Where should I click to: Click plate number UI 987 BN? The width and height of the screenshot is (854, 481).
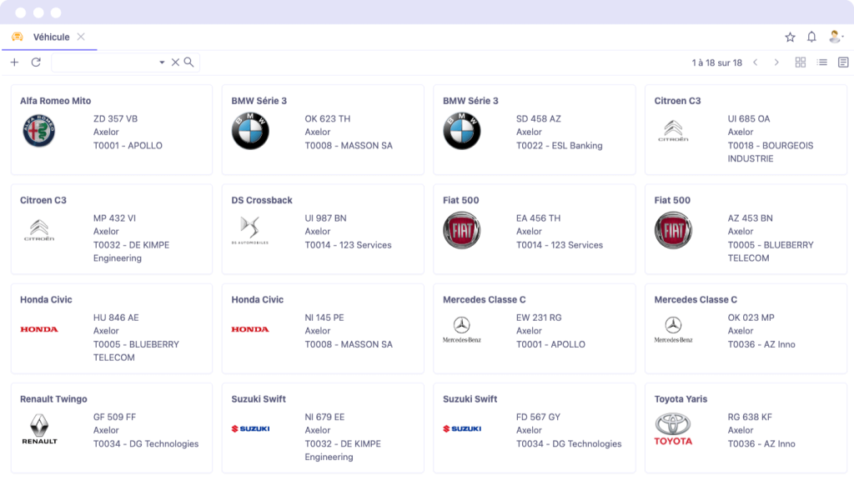point(326,218)
